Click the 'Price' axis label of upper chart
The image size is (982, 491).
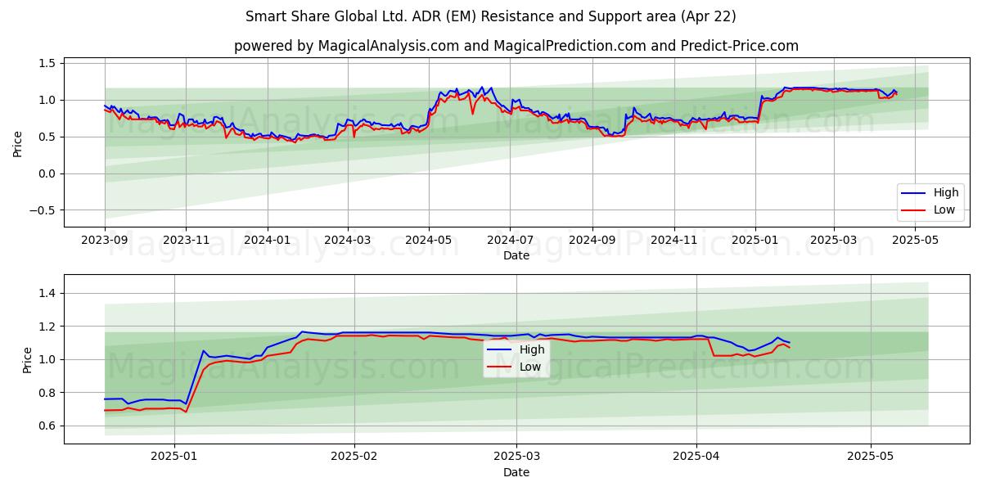coord(18,143)
